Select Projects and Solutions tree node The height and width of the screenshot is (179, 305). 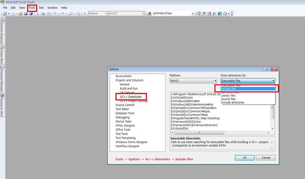pyautogui.click(x=129, y=80)
